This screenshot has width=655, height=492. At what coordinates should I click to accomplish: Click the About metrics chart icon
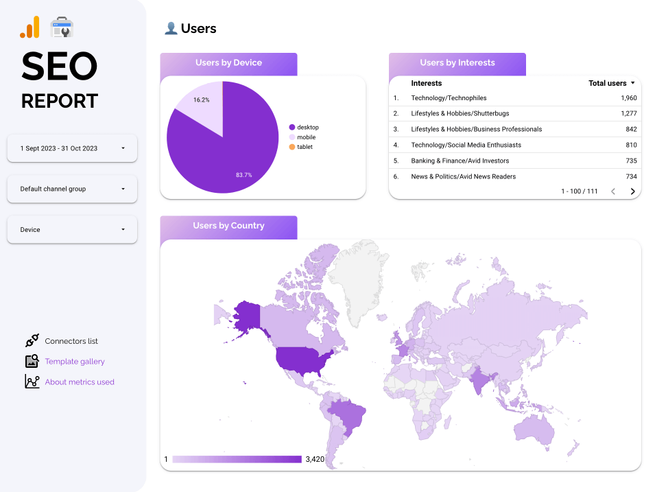click(32, 382)
